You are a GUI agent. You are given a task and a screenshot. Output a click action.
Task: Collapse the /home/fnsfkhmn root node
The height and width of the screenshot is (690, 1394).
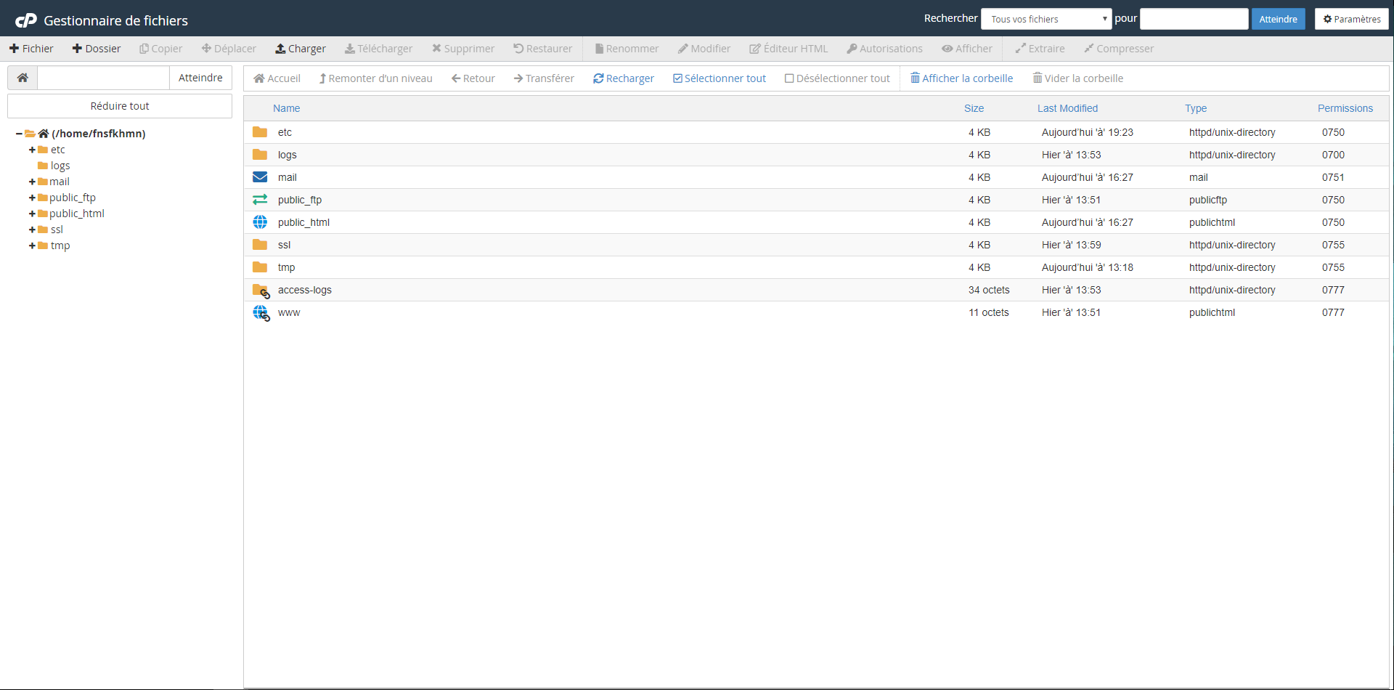pyautogui.click(x=19, y=134)
